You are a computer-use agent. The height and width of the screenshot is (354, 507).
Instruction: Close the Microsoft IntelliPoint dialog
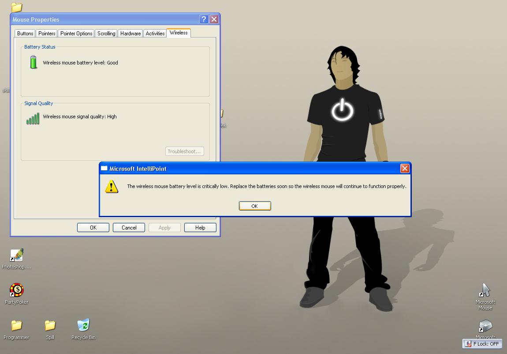pos(405,168)
